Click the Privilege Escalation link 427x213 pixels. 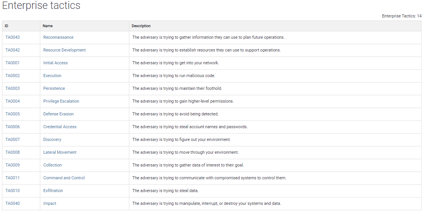pos(61,101)
